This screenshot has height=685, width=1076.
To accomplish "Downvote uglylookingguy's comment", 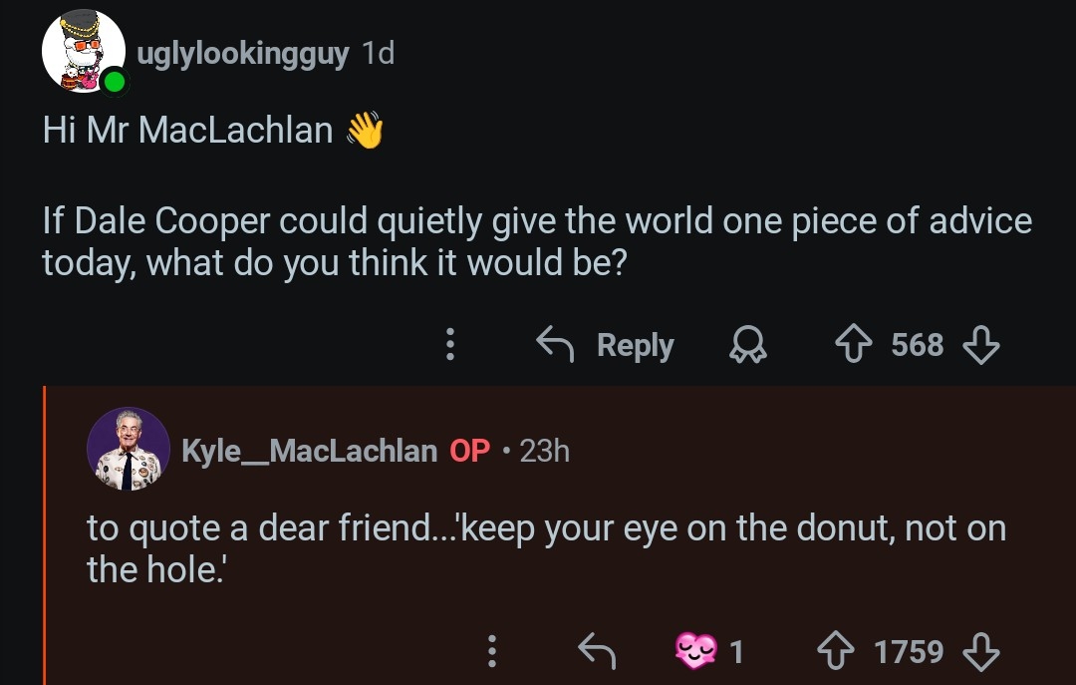I will coord(980,345).
